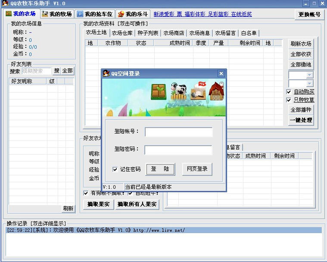Select the 农场仓库 tab
Screen dimensions: 327x262
(x=122, y=33)
